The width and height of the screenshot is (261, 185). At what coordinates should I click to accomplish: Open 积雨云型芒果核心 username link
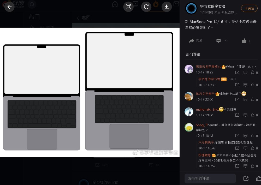tap(208, 67)
